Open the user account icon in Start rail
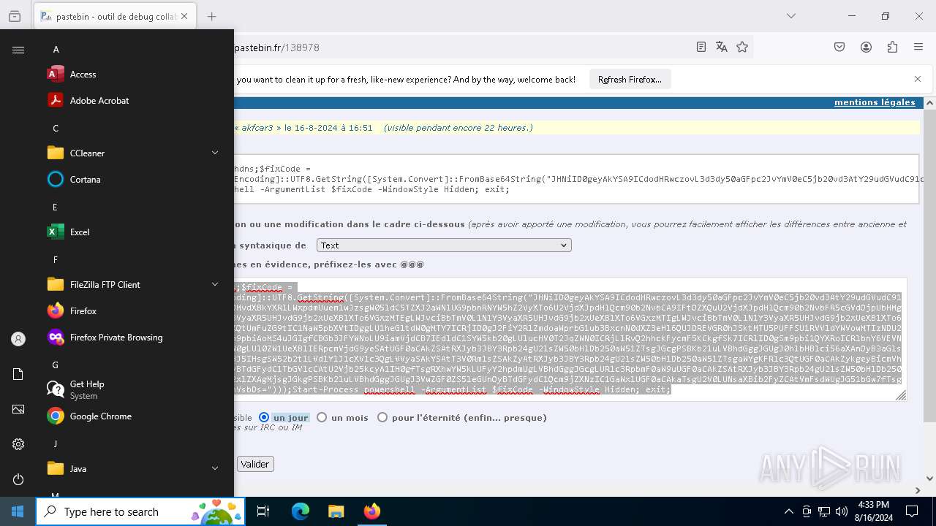936x526 pixels. click(18, 339)
